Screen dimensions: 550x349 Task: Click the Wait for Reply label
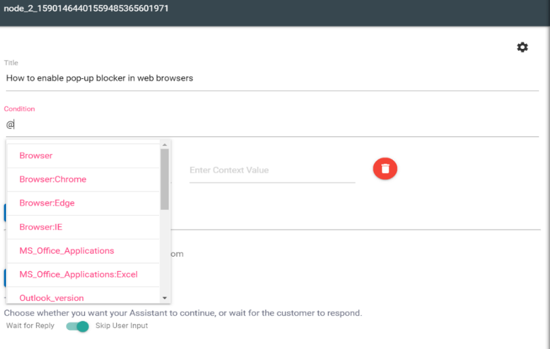31,326
